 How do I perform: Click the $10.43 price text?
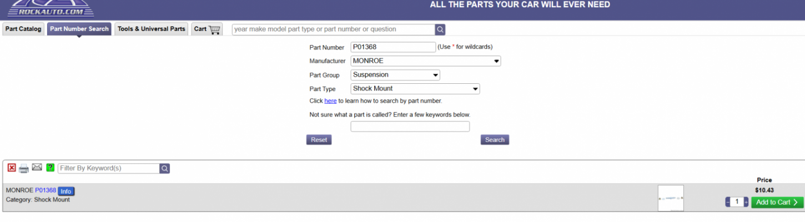point(764,190)
